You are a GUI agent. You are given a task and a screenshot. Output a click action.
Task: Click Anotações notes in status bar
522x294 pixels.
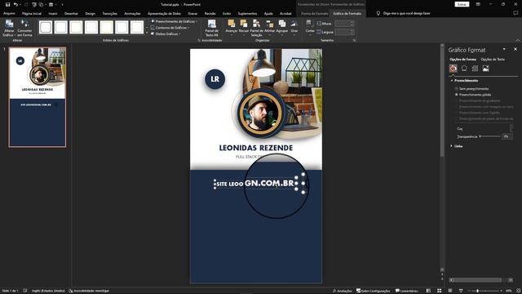(x=343, y=291)
